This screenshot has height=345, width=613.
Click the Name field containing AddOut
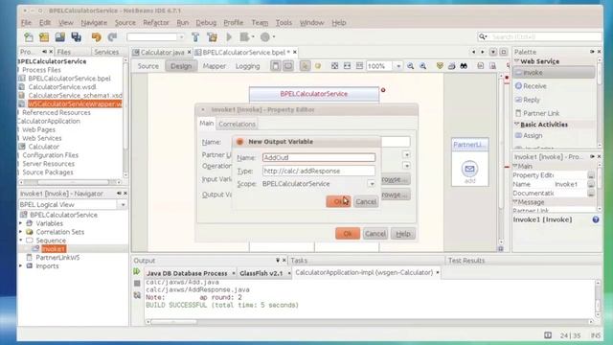(319, 157)
